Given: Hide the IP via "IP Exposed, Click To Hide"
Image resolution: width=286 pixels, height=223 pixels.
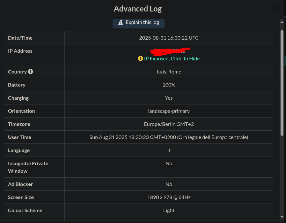Looking at the screenshot, I should (172, 58).
